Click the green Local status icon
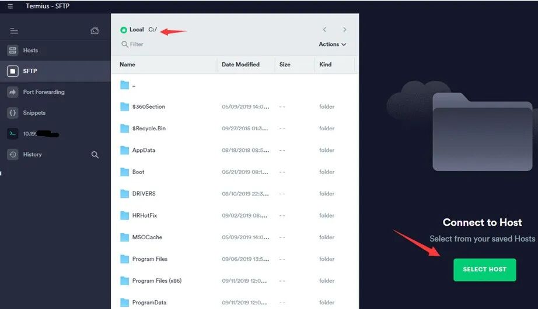The height and width of the screenshot is (309, 538). coord(124,30)
